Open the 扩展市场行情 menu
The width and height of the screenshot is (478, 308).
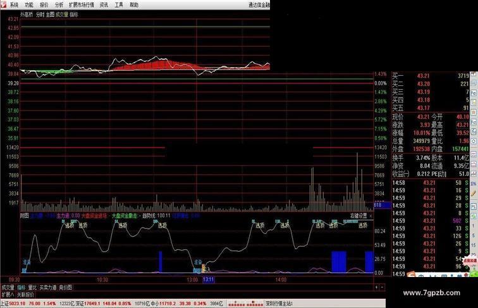point(82,5)
